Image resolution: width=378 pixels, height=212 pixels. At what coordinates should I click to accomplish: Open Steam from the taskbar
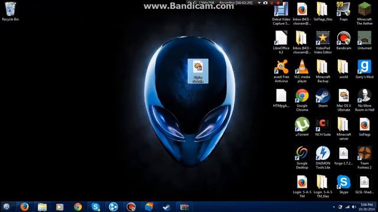tap(167, 207)
